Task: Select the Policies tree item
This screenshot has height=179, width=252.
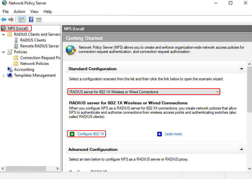Action: coord(21,52)
